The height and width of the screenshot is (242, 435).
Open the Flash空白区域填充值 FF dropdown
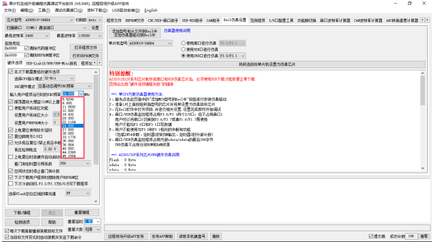coord(78,193)
